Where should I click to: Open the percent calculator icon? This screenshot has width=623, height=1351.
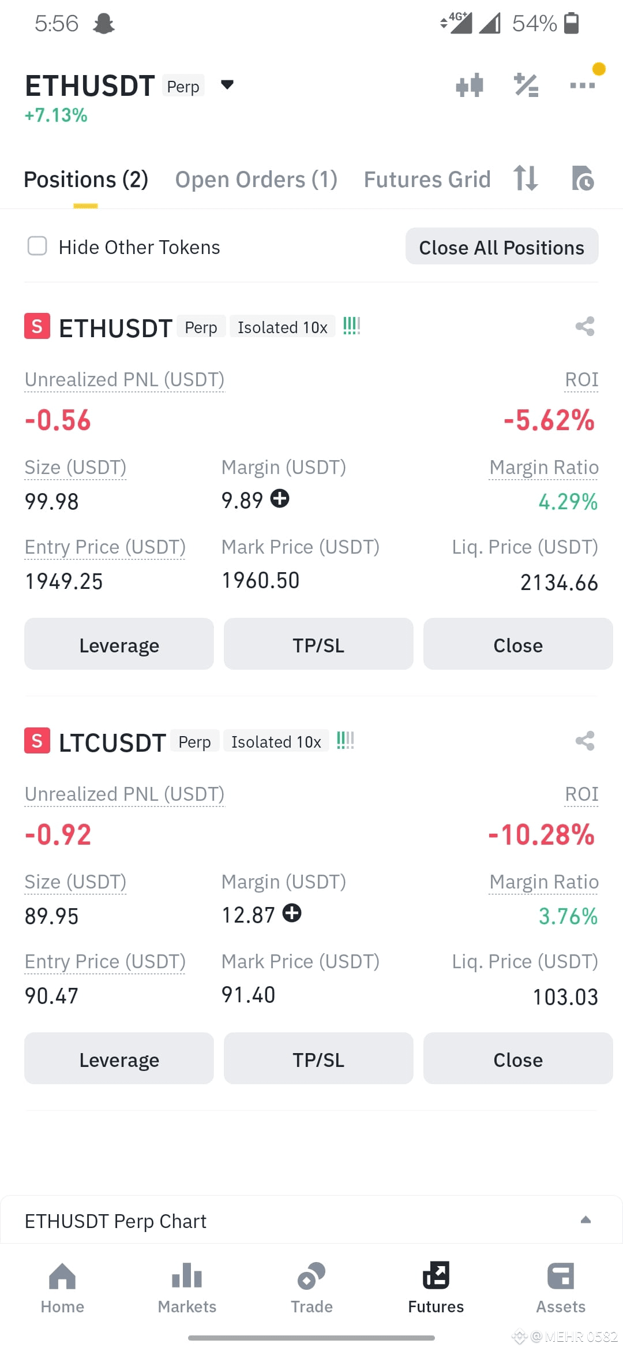526,85
